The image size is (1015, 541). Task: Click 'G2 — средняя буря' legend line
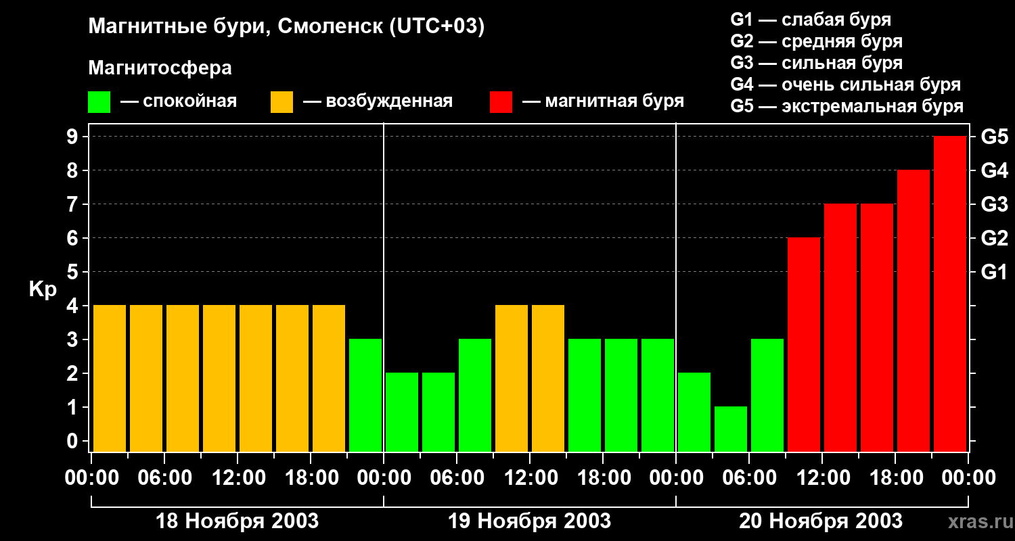click(x=817, y=41)
